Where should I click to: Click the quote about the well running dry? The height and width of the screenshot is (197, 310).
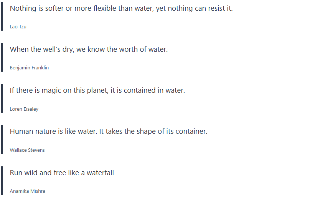click(89, 49)
